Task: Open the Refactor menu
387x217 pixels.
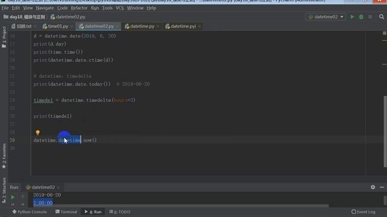Action: (79, 8)
